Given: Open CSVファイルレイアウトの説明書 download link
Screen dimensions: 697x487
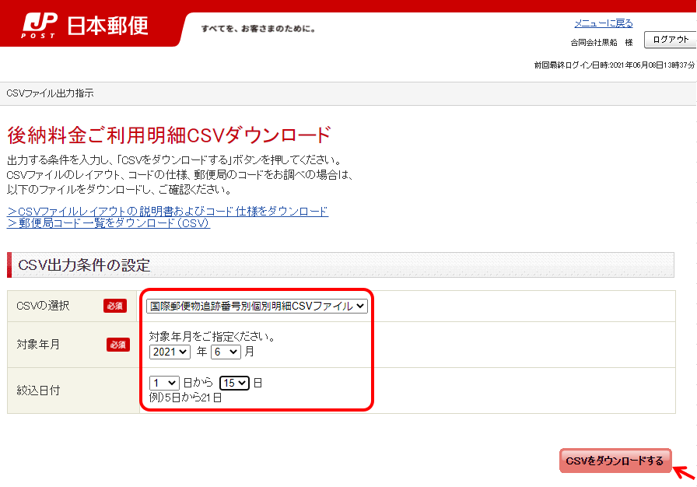Looking at the screenshot, I should [x=167, y=211].
